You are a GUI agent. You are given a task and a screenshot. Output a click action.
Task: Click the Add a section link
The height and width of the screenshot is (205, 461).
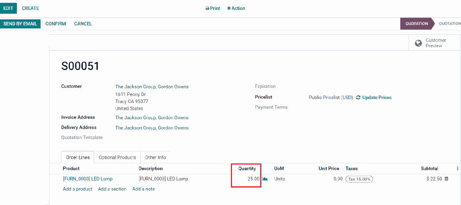coord(112,189)
